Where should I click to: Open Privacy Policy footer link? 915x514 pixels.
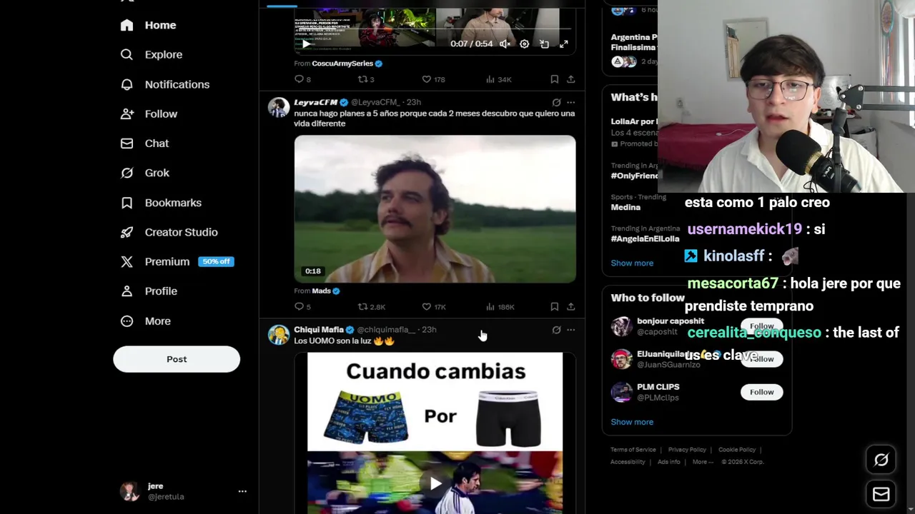tap(687, 450)
